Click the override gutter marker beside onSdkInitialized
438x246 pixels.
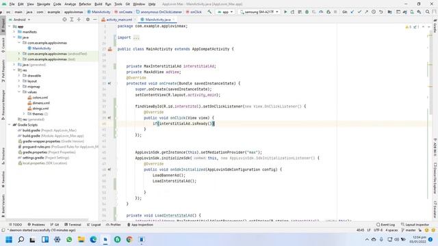109,169
